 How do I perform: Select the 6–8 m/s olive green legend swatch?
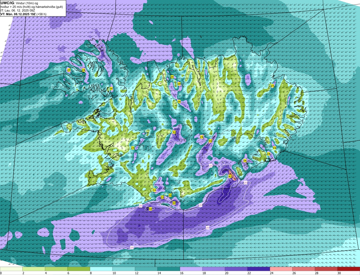(79, 269)
